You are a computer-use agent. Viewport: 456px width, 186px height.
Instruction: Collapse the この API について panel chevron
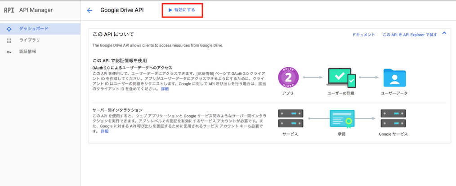[x=444, y=33]
